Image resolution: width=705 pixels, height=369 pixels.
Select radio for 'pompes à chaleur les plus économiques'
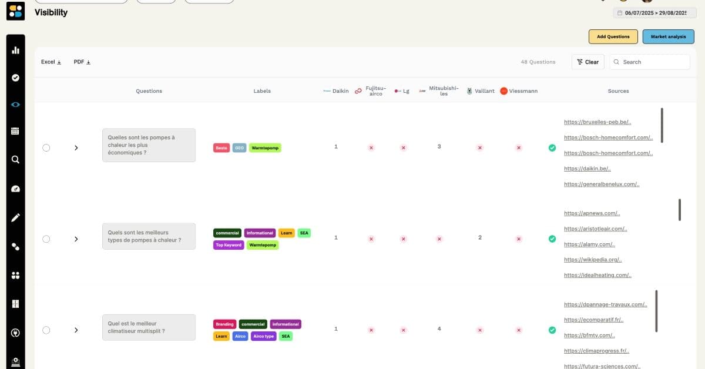pos(46,147)
